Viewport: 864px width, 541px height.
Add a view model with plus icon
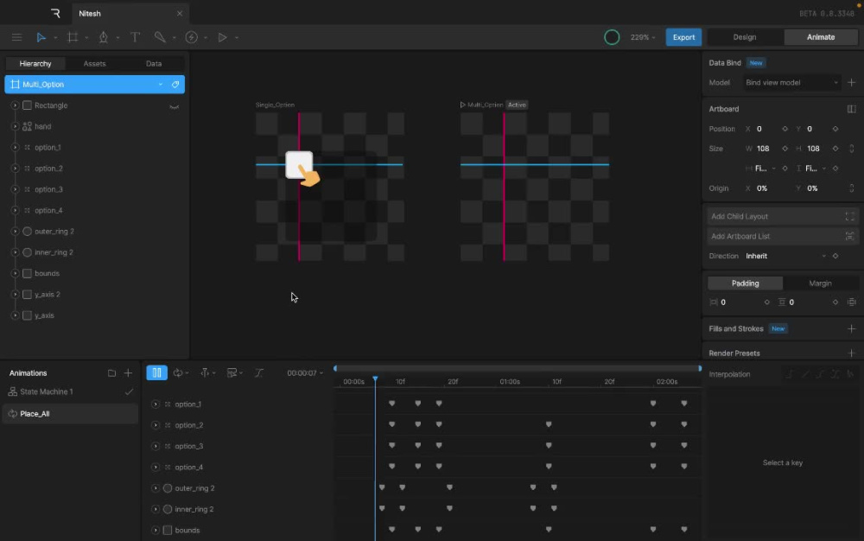851,83
